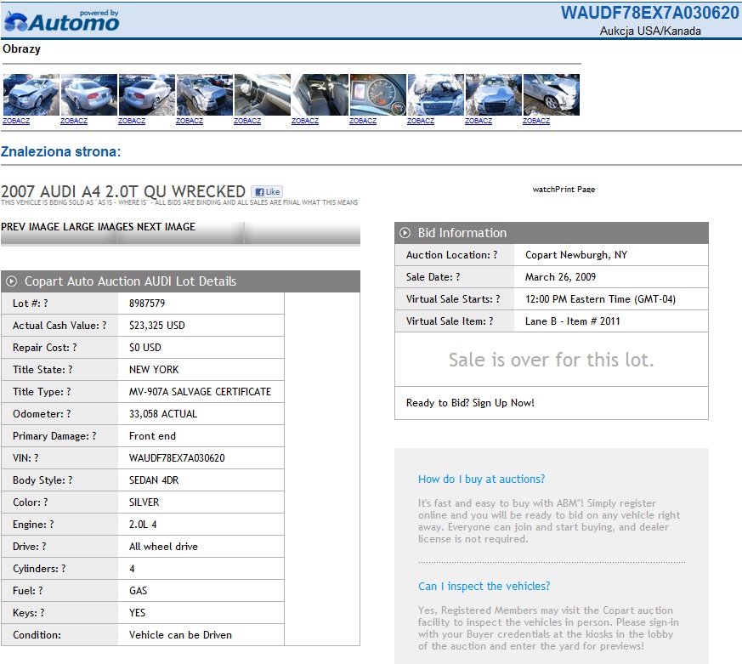This screenshot has height=664, width=742.
Task: Click ZOBACZ under the engine bay thumbnail
Action: 420,121
